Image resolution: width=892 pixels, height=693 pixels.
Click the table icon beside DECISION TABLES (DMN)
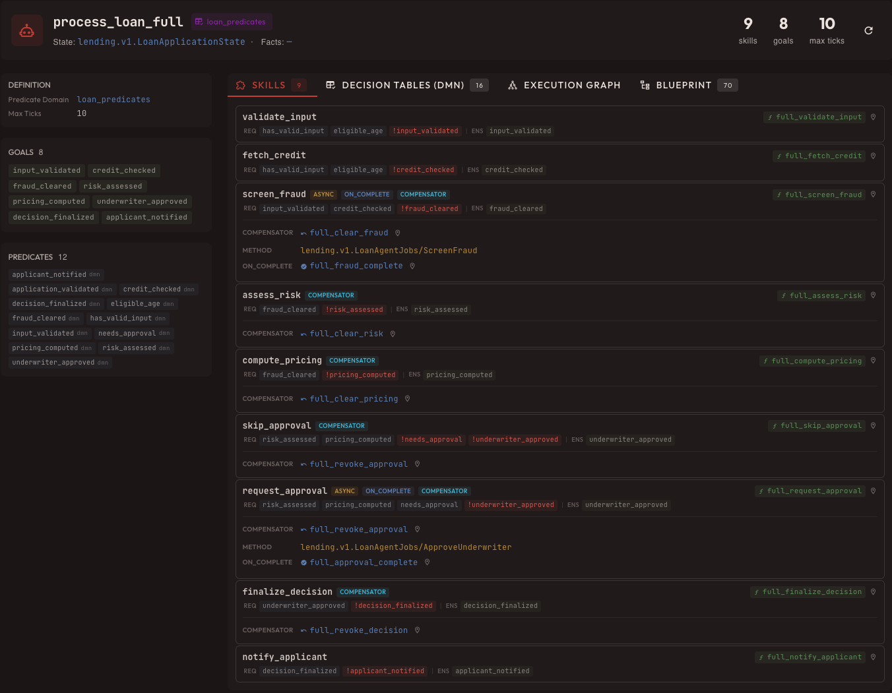[x=330, y=85]
